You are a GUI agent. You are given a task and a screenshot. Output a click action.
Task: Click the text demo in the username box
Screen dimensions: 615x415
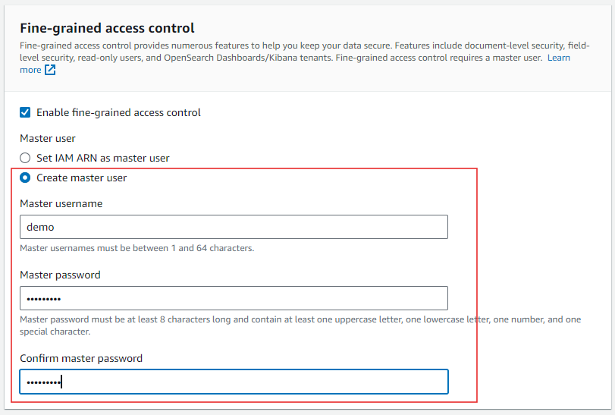click(x=40, y=227)
